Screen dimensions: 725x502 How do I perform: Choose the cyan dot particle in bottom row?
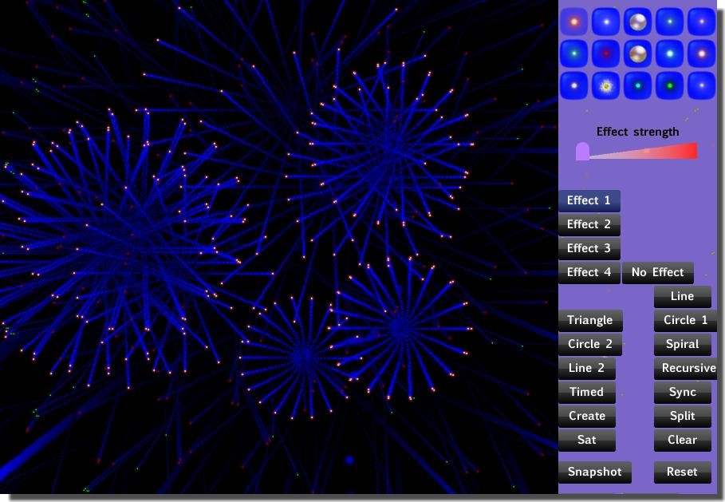point(637,85)
